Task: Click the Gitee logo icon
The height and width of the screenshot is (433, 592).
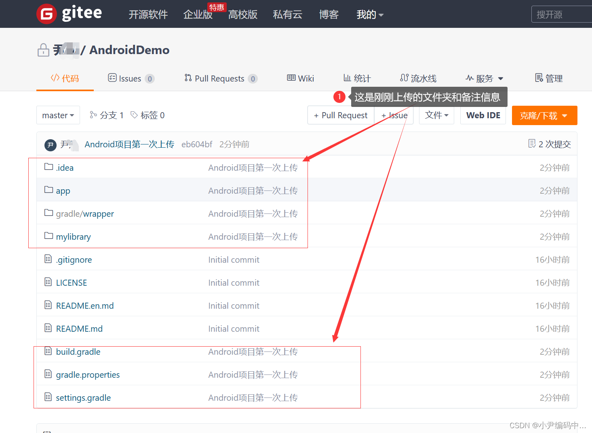Action: click(x=46, y=14)
